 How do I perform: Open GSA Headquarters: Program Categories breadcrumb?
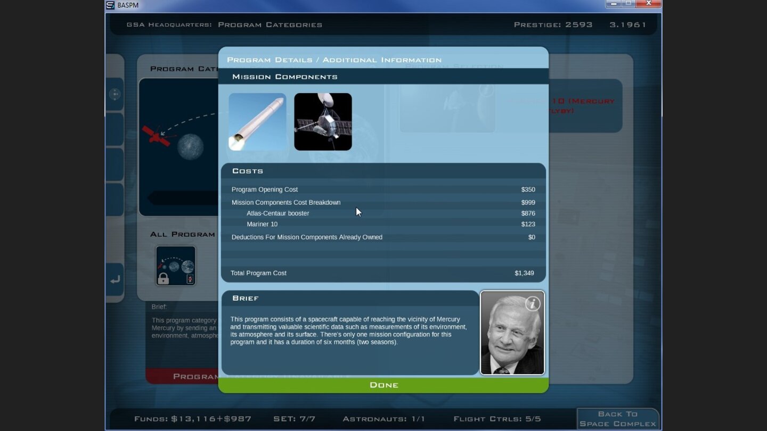(x=224, y=24)
